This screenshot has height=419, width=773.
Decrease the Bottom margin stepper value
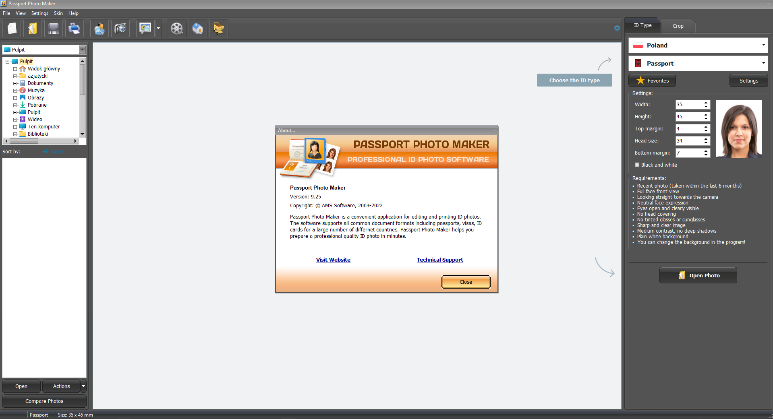[x=706, y=155]
